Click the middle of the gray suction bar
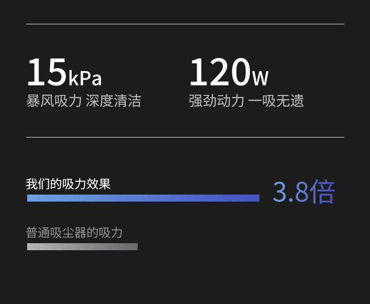The width and height of the screenshot is (370, 304). 82,246
